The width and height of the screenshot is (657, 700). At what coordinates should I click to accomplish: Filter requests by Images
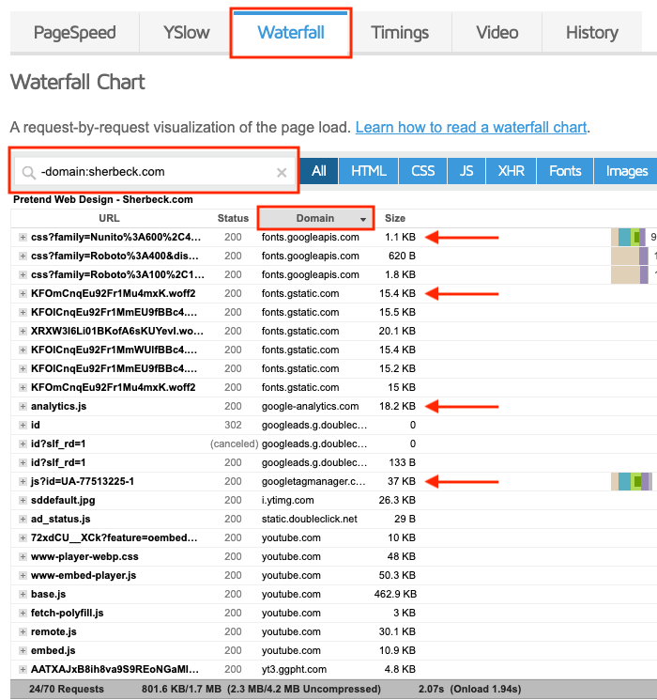(x=626, y=171)
